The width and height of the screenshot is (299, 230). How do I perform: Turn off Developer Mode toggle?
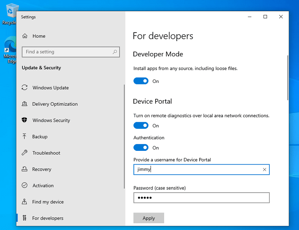[141, 81]
